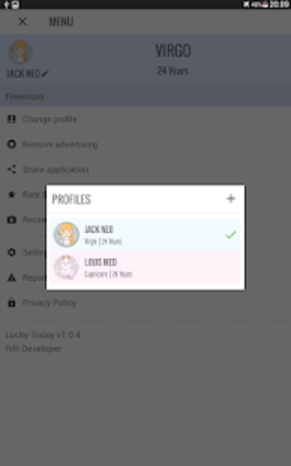Select Share application menu entry
The width and height of the screenshot is (291, 466).
point(55,170)
